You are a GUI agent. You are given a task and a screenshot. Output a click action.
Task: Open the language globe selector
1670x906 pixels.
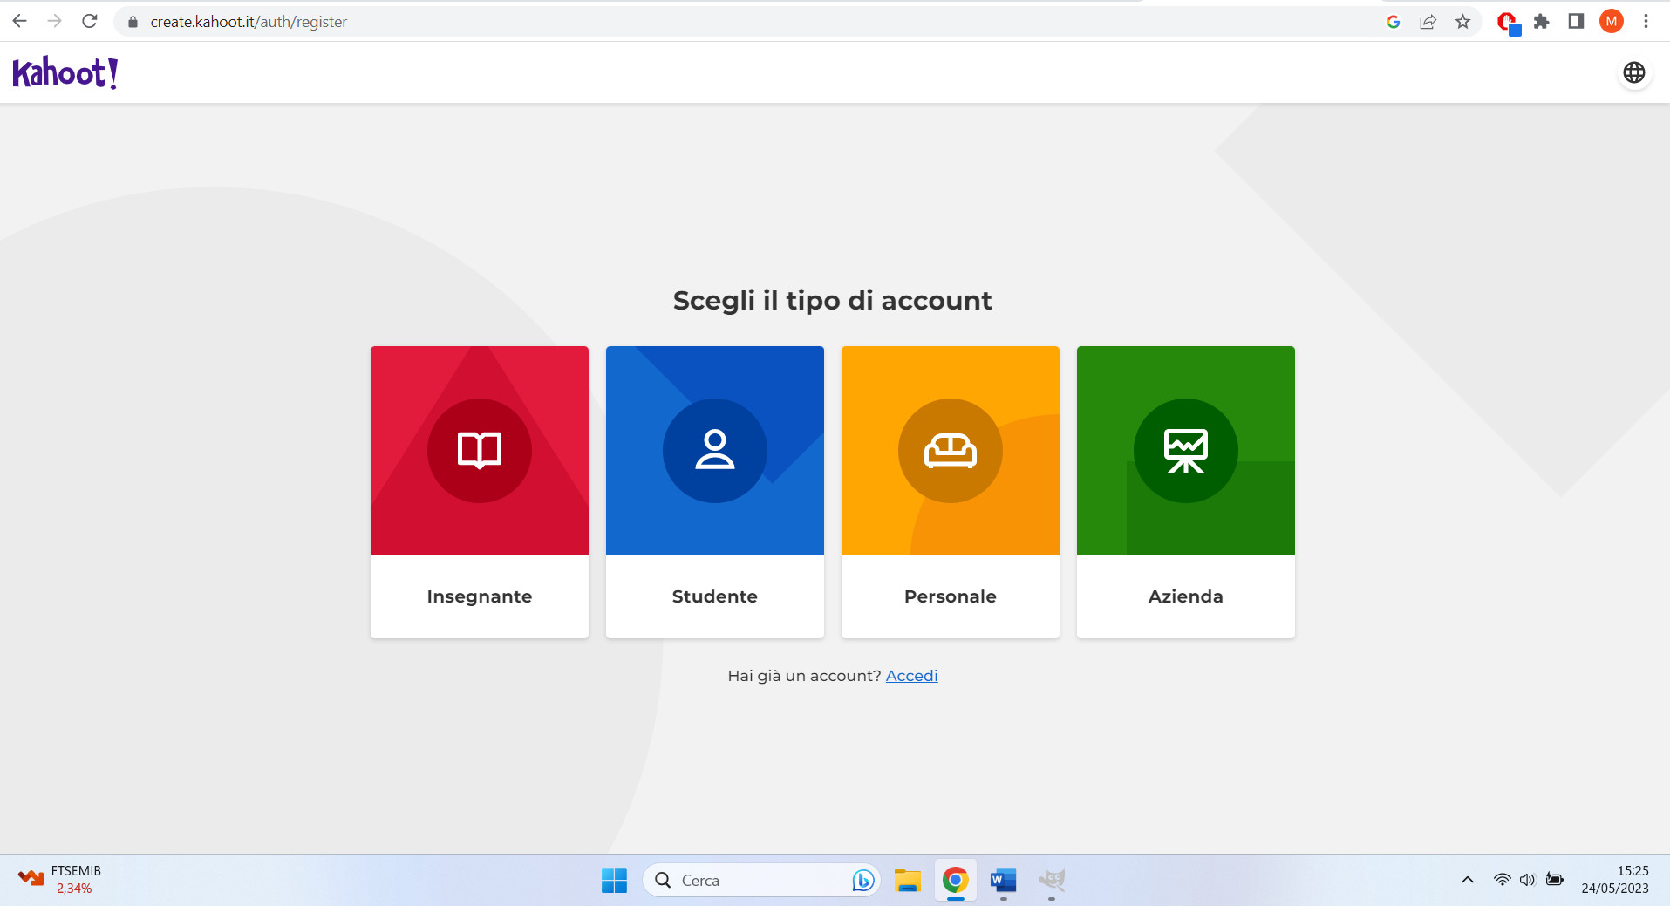[1635, 73]
